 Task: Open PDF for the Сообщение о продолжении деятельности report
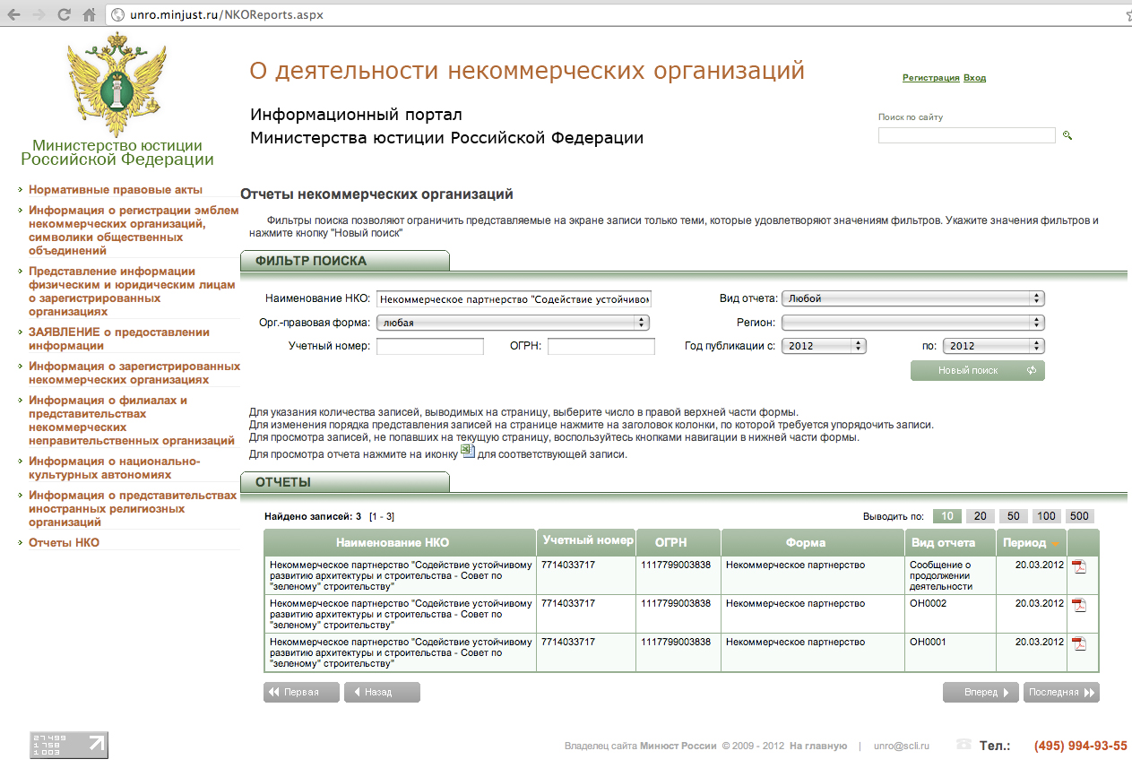tap(1079, 566)
